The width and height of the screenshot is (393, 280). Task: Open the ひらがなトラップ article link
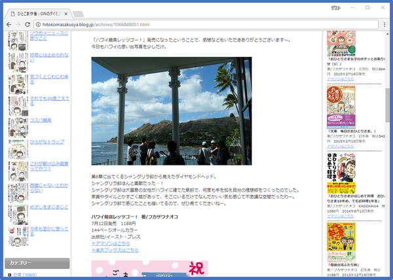click(x=47, y=141)
